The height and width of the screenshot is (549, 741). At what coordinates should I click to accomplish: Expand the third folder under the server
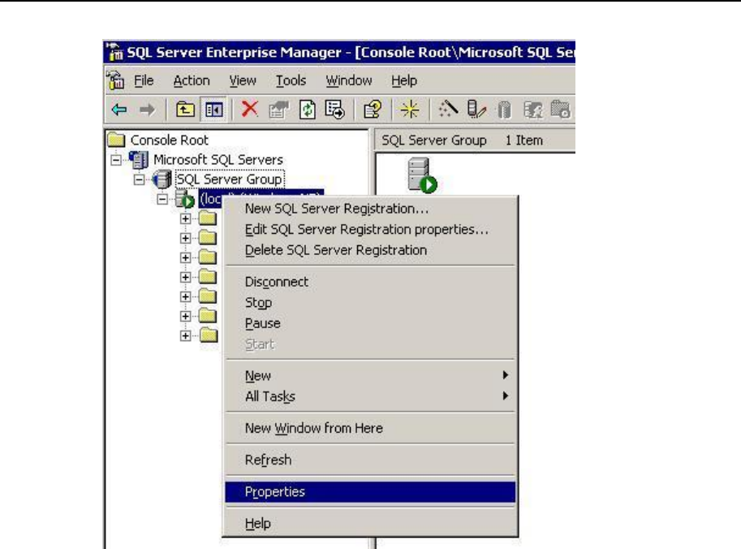(186, 257)
